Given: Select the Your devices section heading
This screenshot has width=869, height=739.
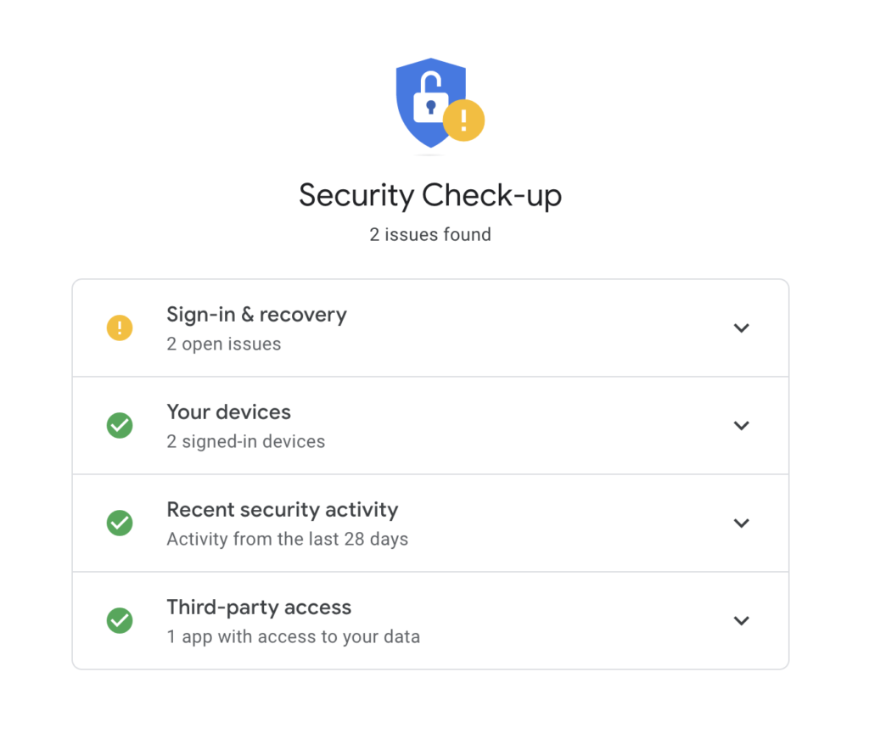Looking at the screenshot, I should [x=228, y=412].
